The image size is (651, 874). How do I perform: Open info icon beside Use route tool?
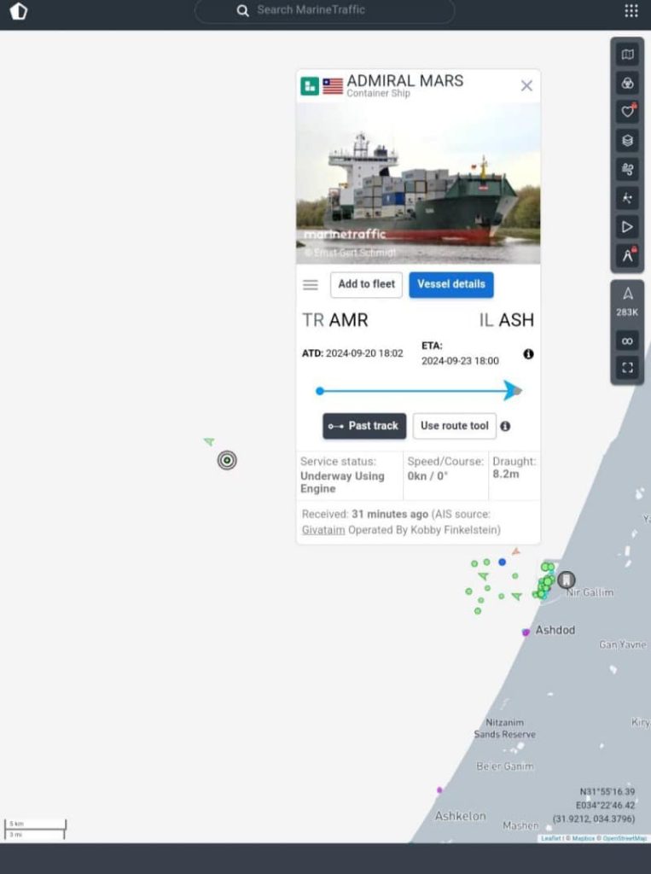coord(505,427)
